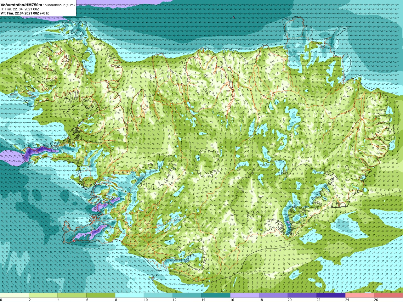Click the pale yellow 0–2 legend swatch
Screen dimensions: 403x302
tap(14, 295)
